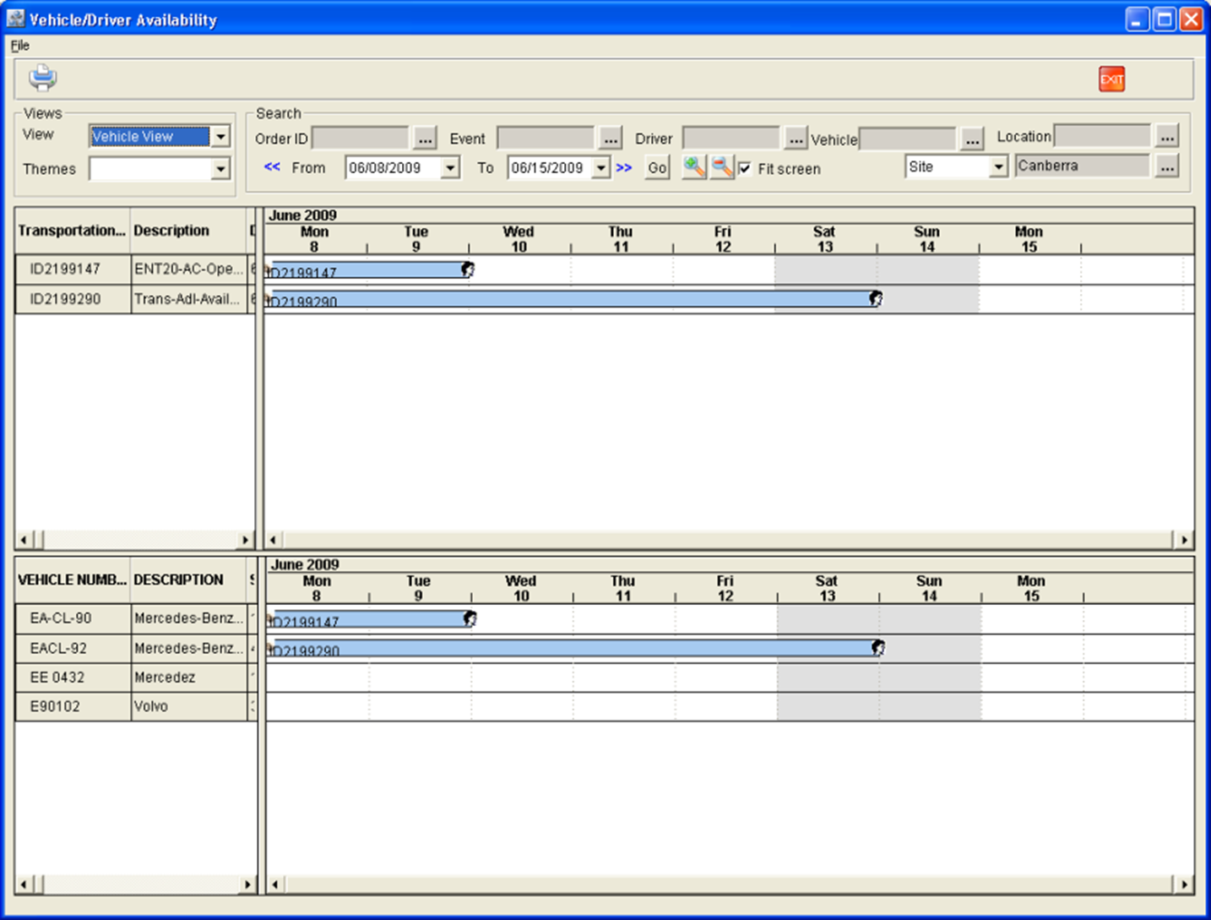Click the Vehicle input field
This screenshot has height=920, width=1211.
[908, 139]
